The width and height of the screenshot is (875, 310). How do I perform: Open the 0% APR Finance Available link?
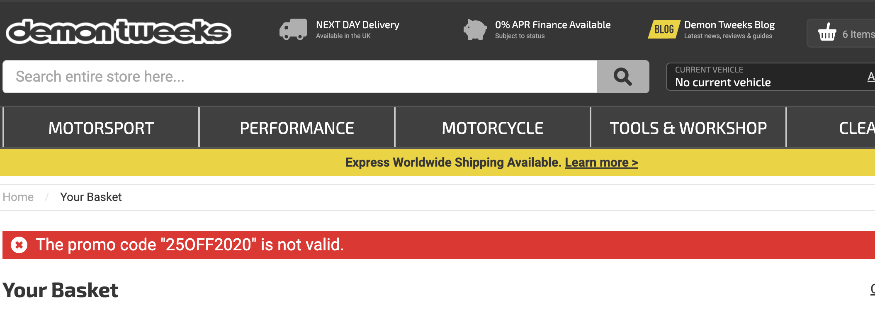(x=553, y=25)
